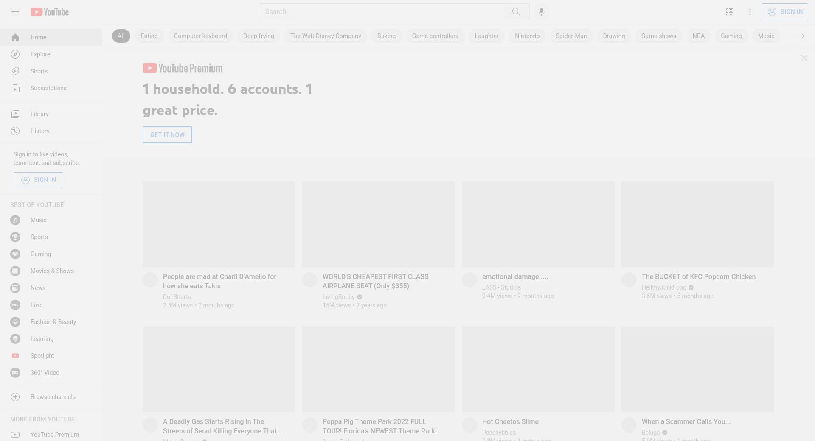Image resolution: width=815 pixels, height=441 pixels.
Task: Click the sidebar SIGN IN button
Action: 38,180
